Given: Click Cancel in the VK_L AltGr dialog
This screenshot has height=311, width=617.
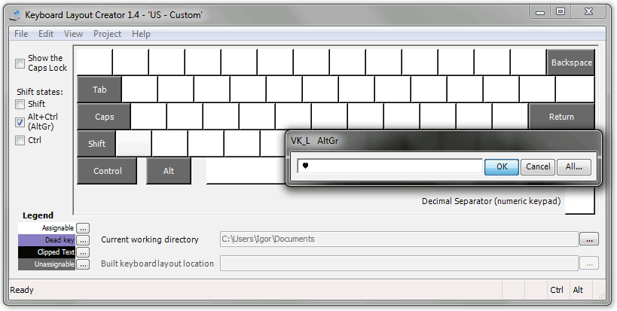Looking at the screenshot, I should (x=538, y=166).
